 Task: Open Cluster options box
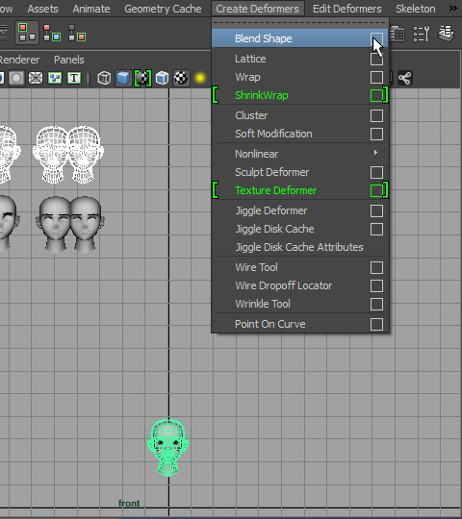[x=376, y=116]
